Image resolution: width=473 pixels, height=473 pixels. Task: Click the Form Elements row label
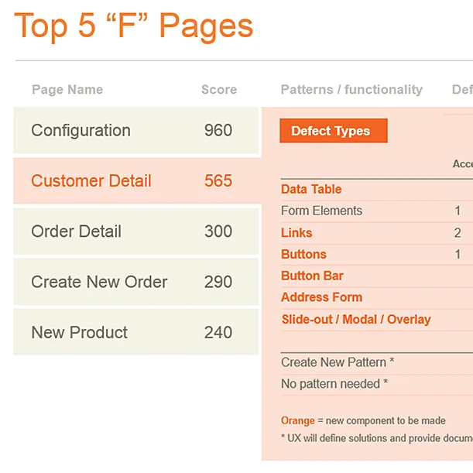321,211
